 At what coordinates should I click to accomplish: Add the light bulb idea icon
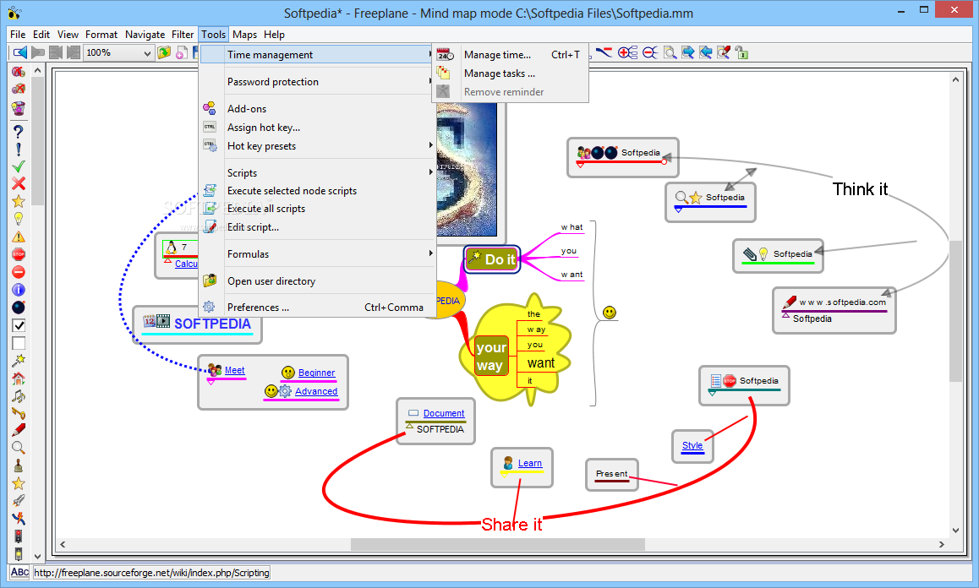19,219
